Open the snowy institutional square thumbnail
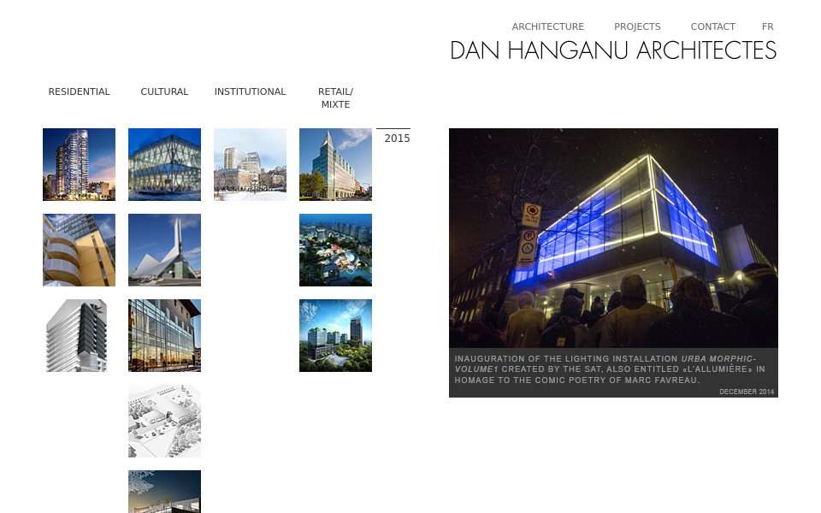This screenshot has height=513, width=821. pos(250,164)
